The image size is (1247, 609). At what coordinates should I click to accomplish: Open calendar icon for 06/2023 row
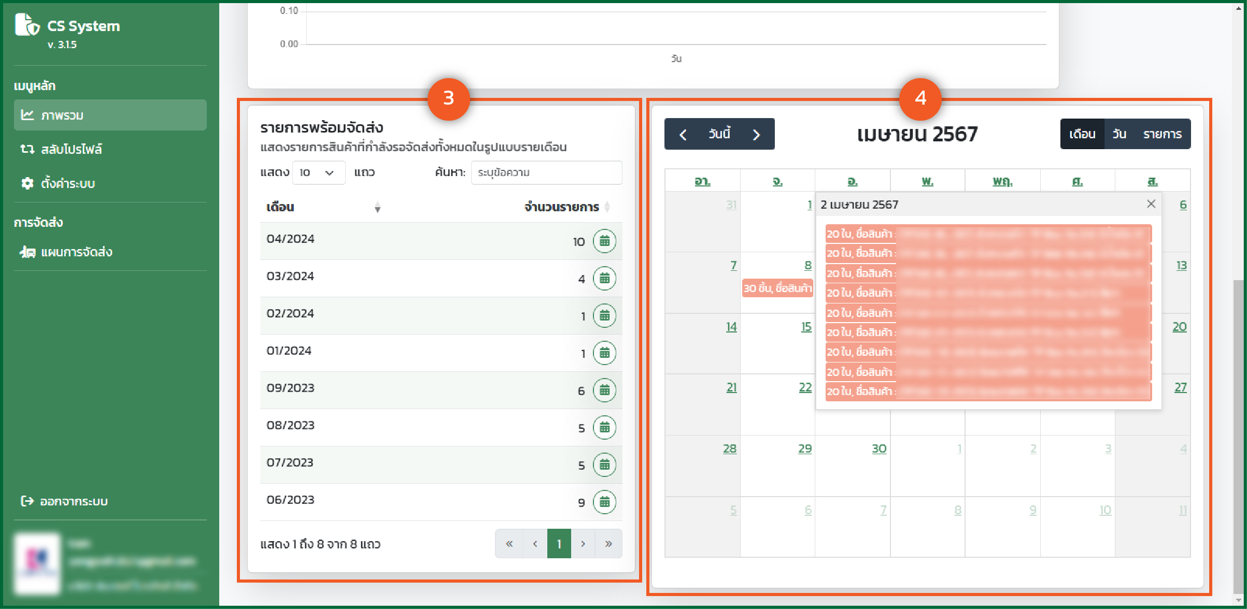tap(604, 502)
